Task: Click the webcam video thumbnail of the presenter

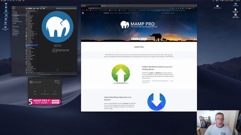Action: (219, 123)
